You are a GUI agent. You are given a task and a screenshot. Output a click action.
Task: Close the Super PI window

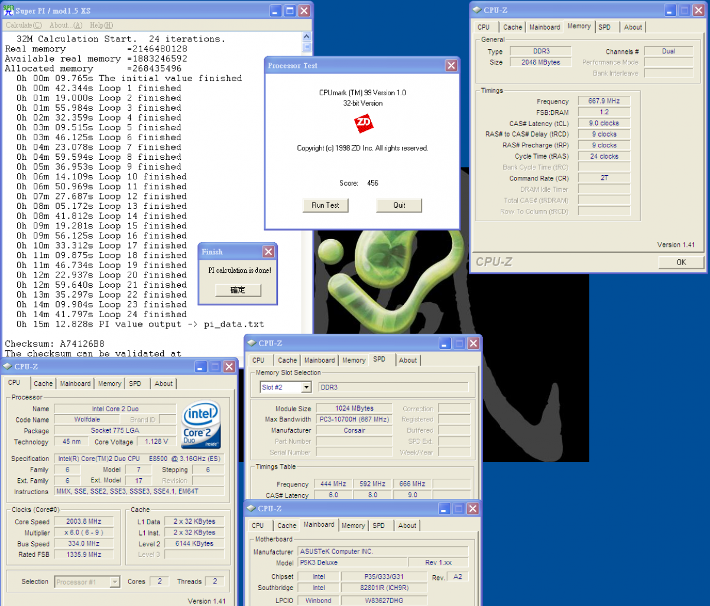(304, 11)
